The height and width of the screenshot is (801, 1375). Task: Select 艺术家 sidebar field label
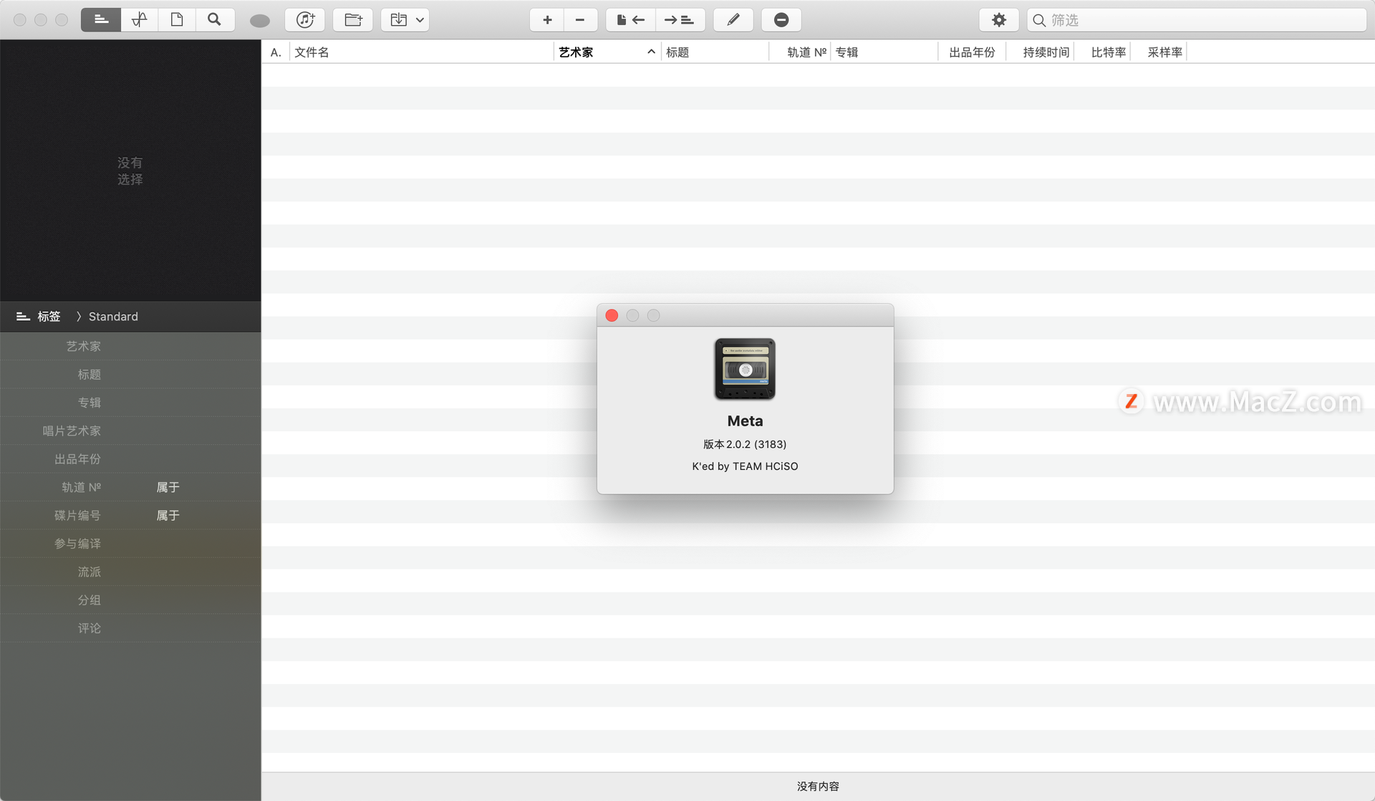tap(84, 345)
